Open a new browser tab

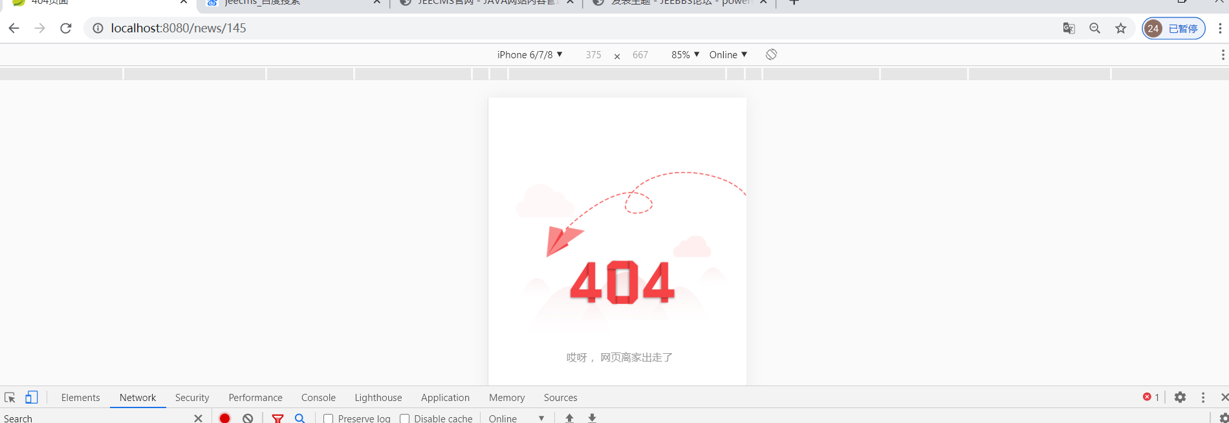794,2
